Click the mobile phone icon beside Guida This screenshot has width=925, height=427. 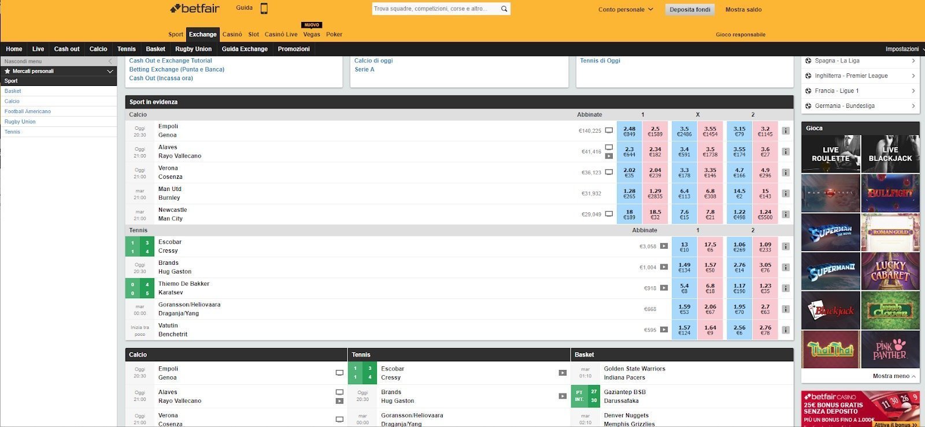[264, 9]
